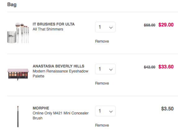The image size is (178, 139).
Task: Open All That Shimmers product name
Action: pos(48,29)
